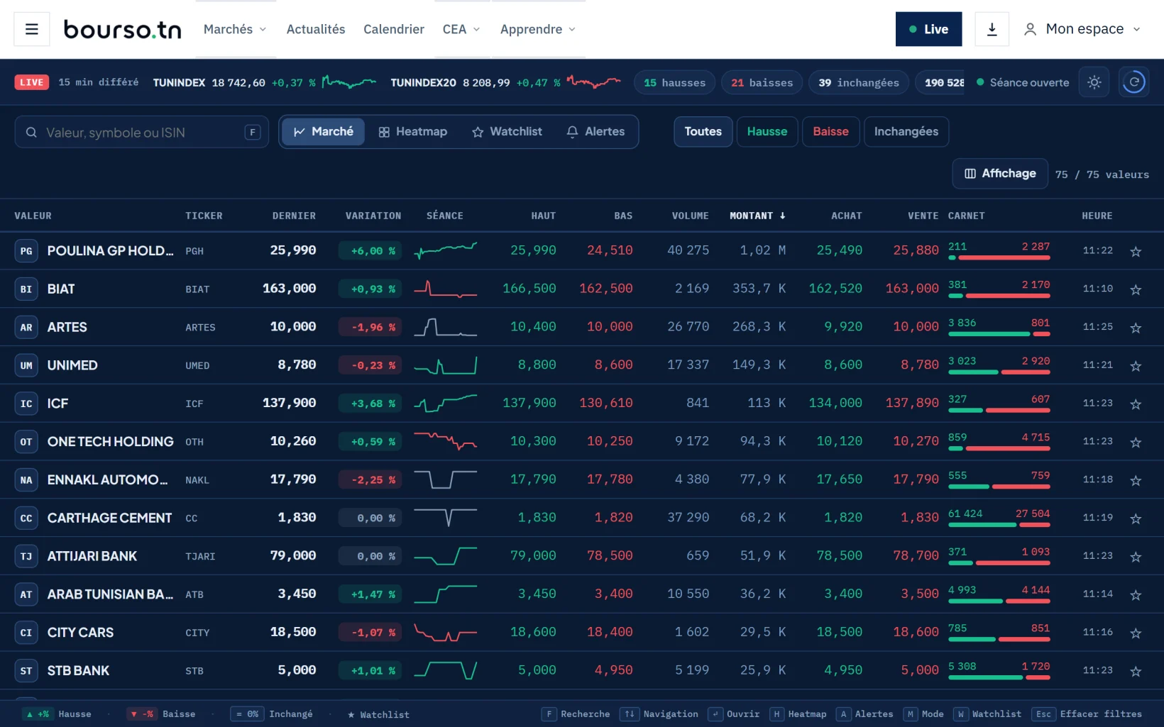Toggle the light/dark theme sun icon

(1094, 82)
